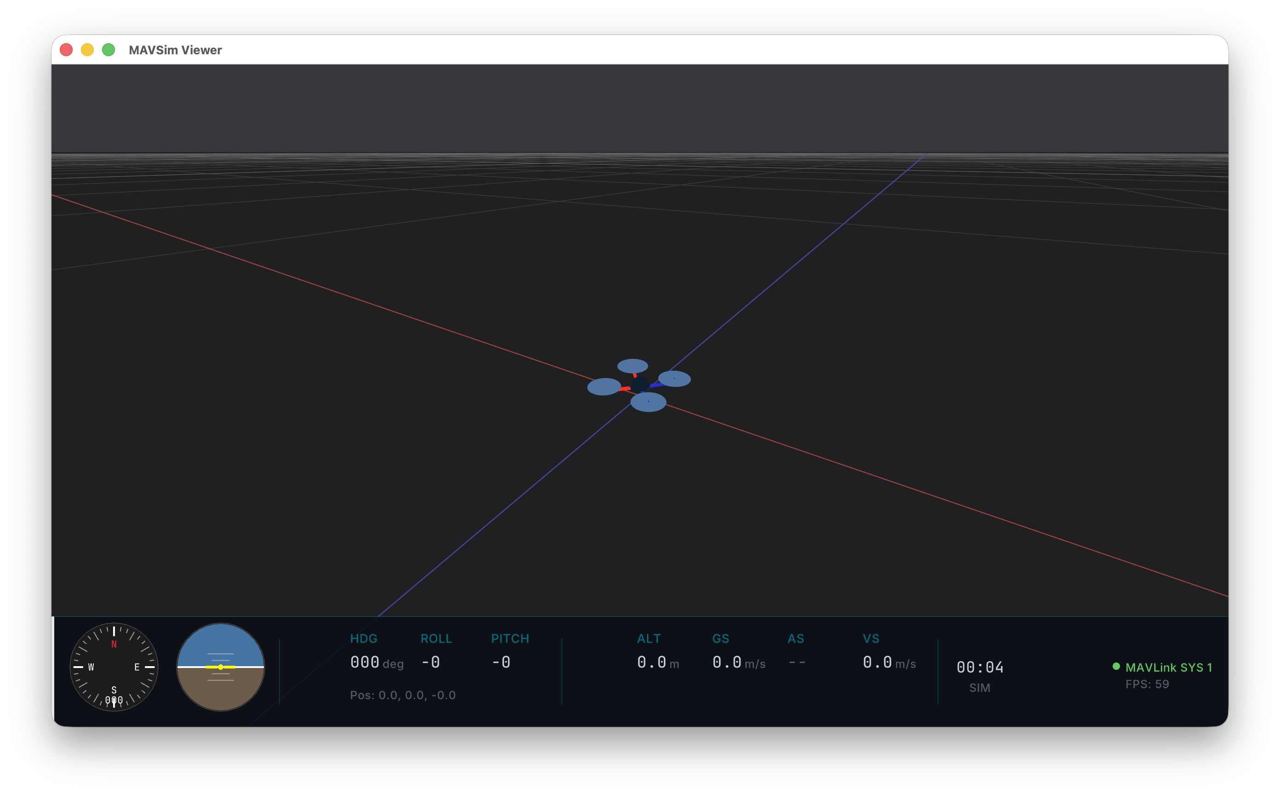Click the Pos coordinates text
The image size is (1280, 795).
(x=402, y=695)
